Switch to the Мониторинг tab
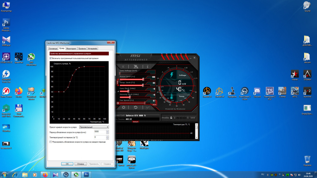This screenshot has width=317, height=178. 71,49
